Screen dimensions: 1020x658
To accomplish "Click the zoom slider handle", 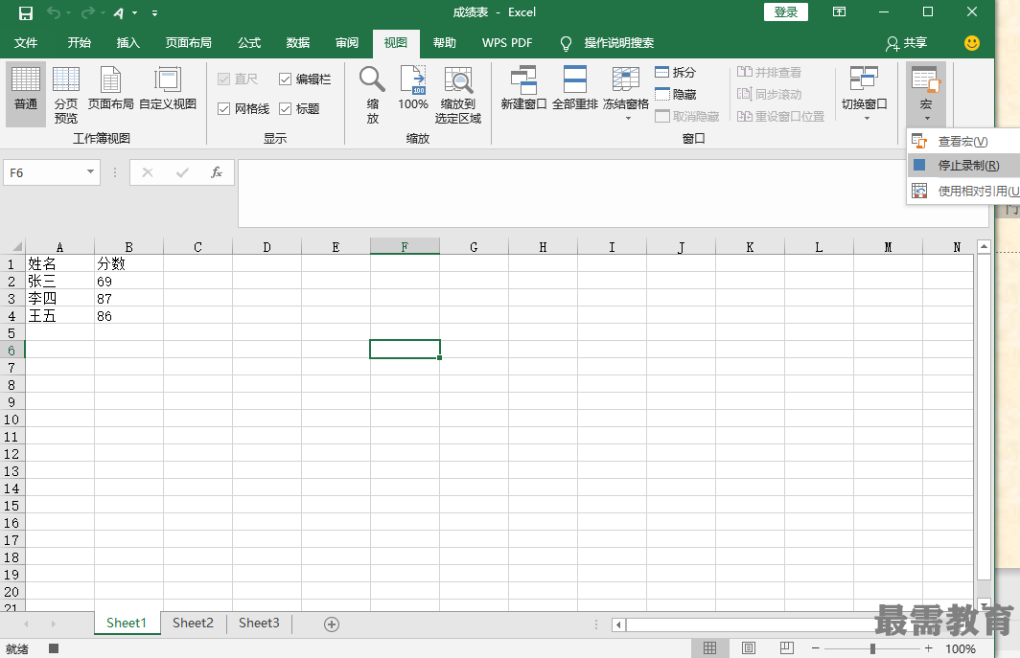I will (872, 648).
